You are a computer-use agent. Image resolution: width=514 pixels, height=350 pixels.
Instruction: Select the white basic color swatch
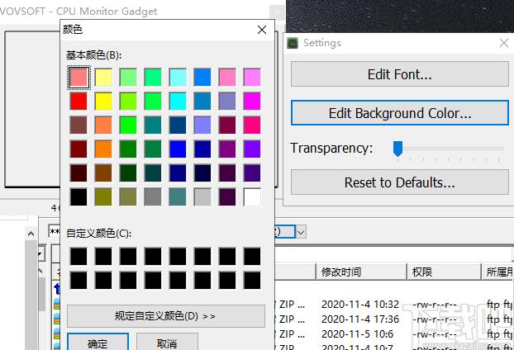click(252, 196)
